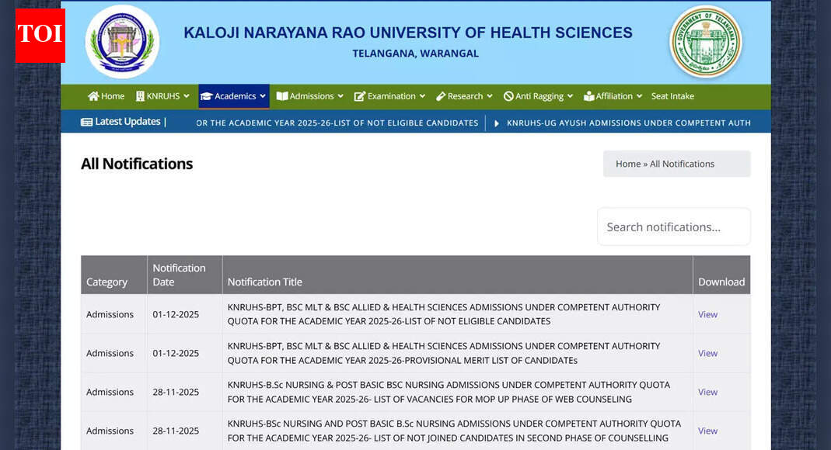This screenshot has width=831, height=450.
Task: Select the KNRUHS building icon in the menu
Action: click(x=139, y=95)
